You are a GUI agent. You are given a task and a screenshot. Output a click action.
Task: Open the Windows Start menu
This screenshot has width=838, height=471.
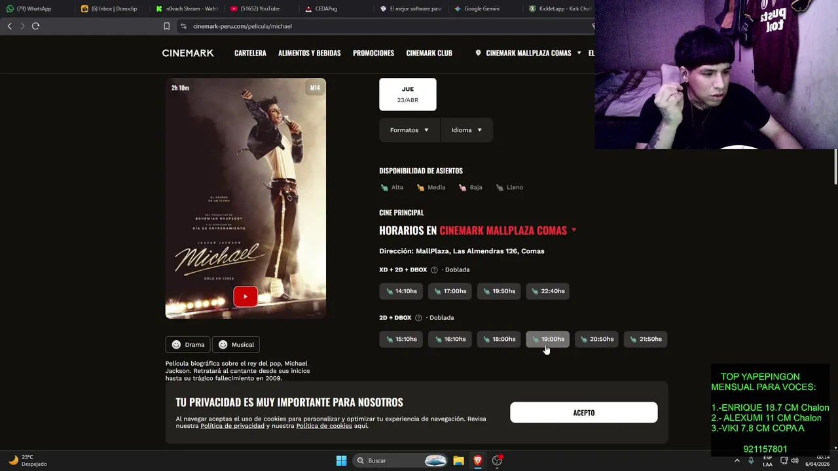coord(341,461)
